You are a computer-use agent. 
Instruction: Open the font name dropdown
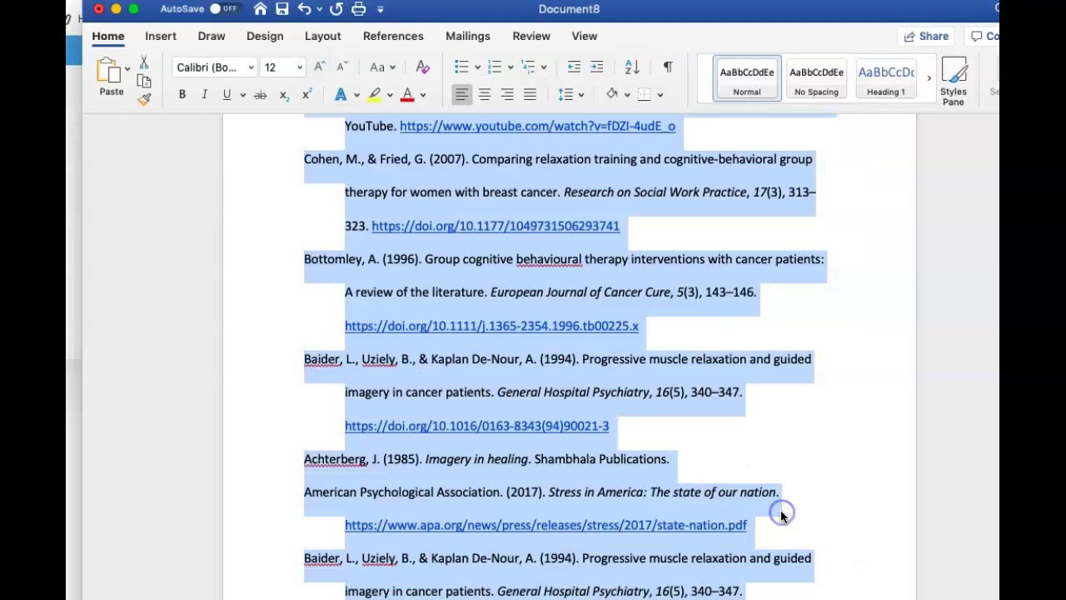pos(251,67)
